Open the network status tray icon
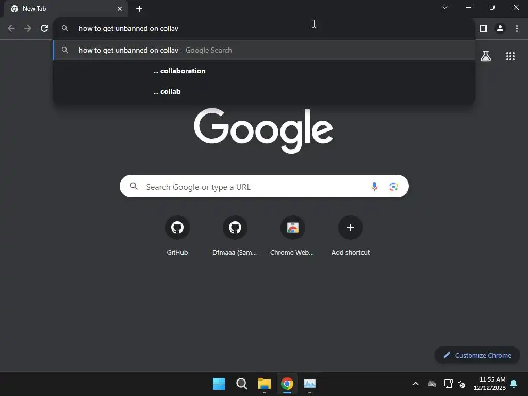 click(448, 384)
